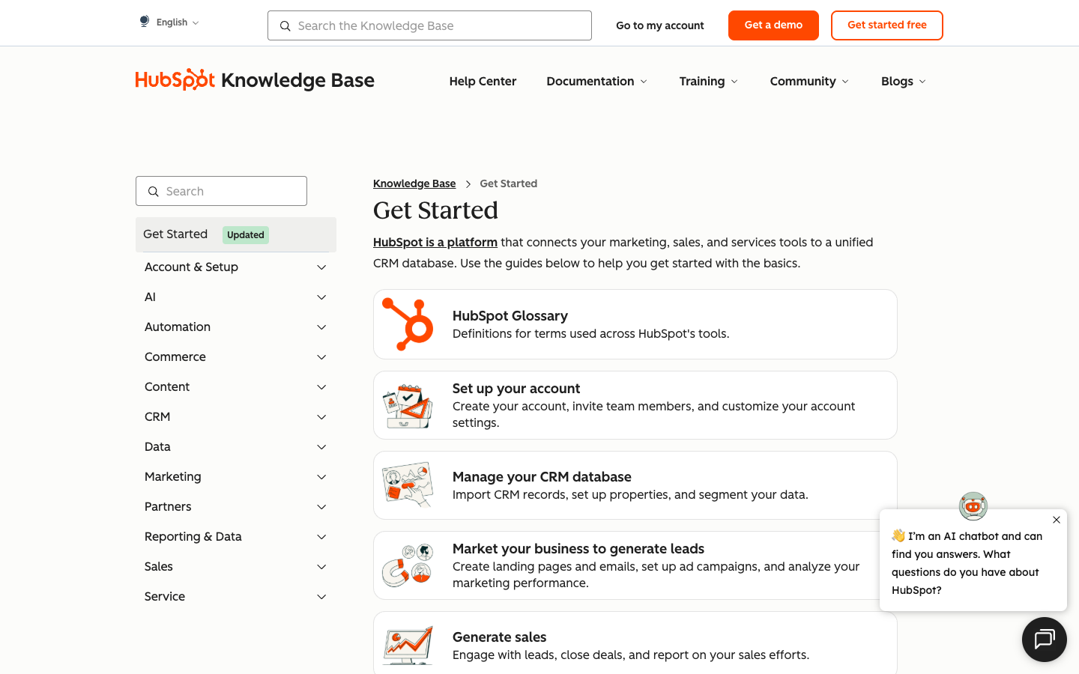Image resolution: width=1079 pixels, height=674 pixels.
Task: Select the Marketing sidebar label
Action: 173,477
